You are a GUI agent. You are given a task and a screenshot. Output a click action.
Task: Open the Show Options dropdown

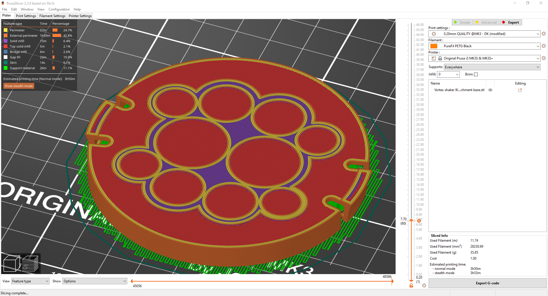[x=95, y=281]
